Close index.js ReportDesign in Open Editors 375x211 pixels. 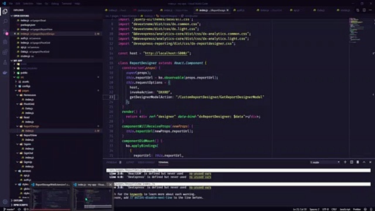point(15,34)
